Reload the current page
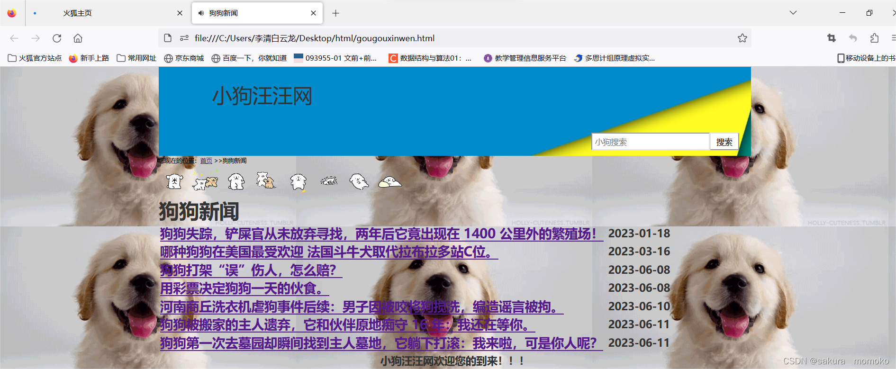Viewport: 896px width, 369px height. pos(57,38)
